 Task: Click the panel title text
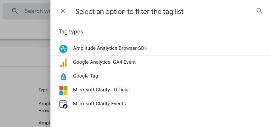pos(129,11)
